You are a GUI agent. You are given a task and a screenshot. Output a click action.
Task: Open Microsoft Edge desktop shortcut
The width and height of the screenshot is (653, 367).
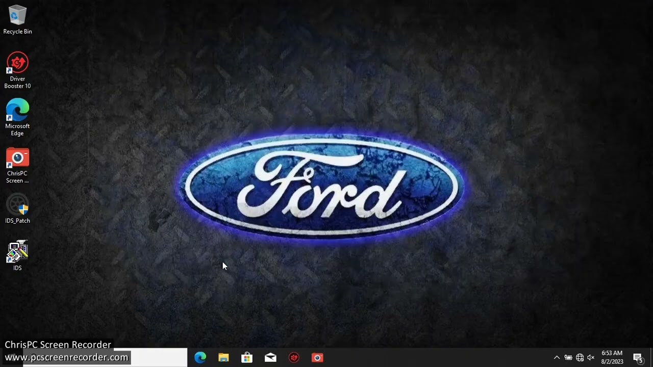(17, 117)
